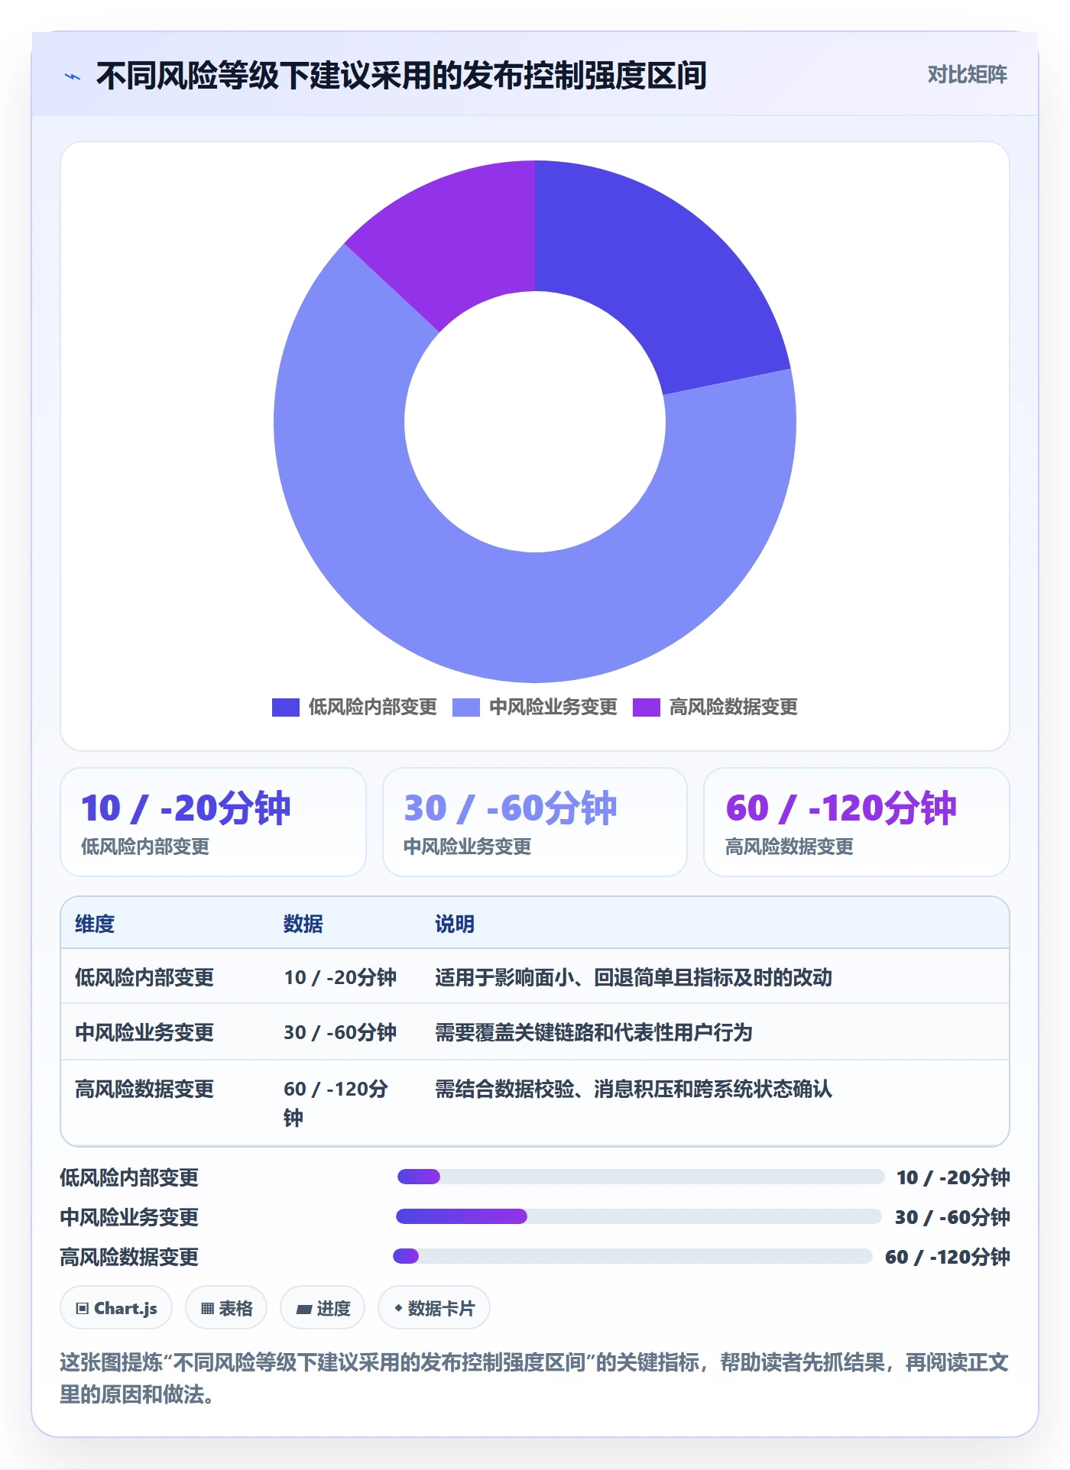
Task: Click the progress bar for 低风险内部变更
Action: [640, 1177]
